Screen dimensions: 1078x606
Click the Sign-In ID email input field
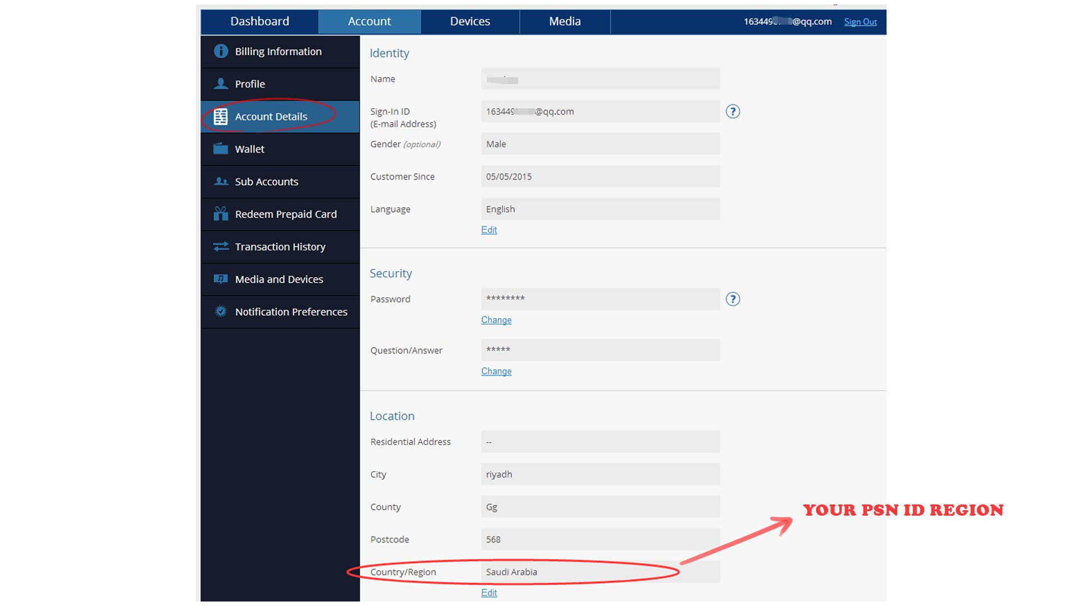click(600, 111)
